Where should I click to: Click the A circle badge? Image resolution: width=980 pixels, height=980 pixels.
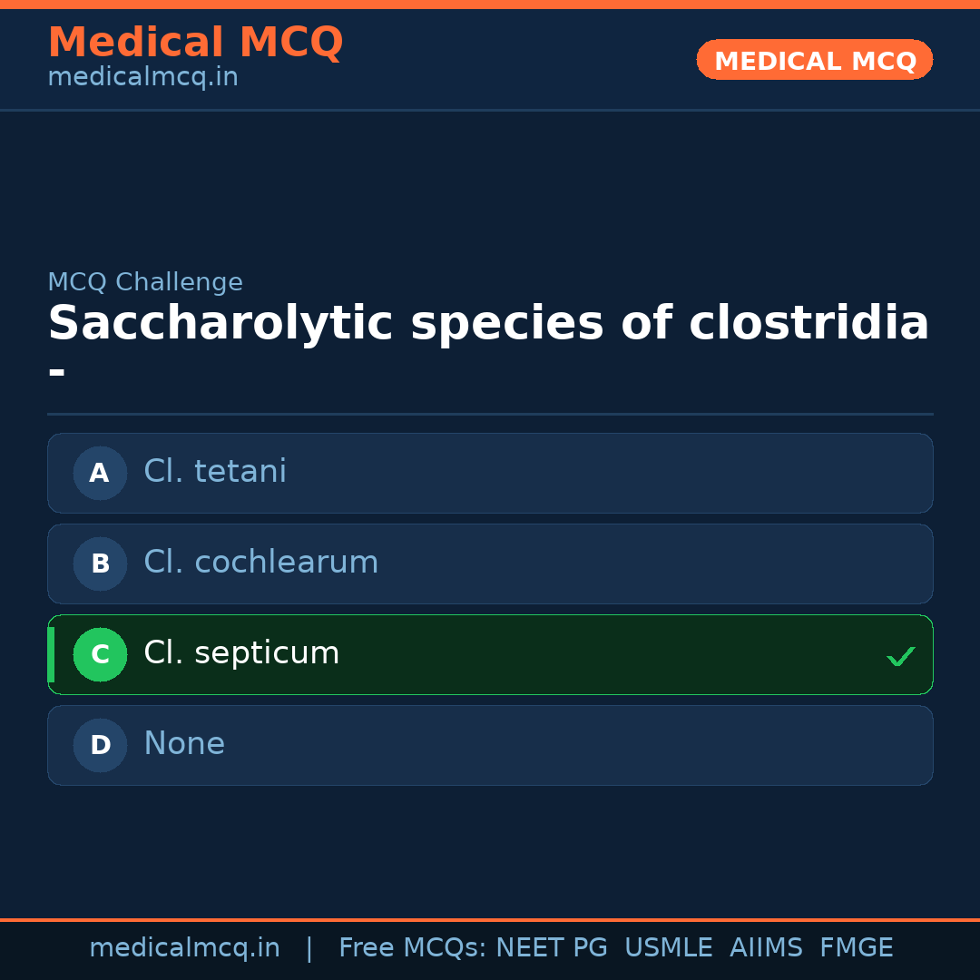(x=100, y=473)
